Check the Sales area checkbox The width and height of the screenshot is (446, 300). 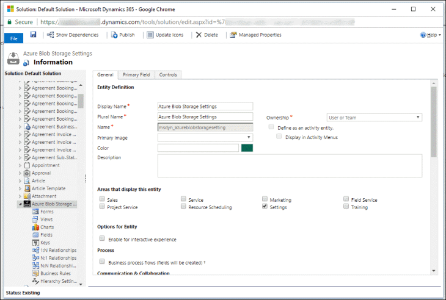[102, 199]
